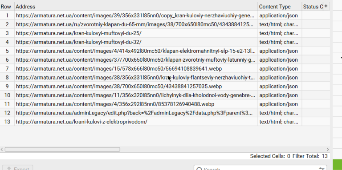Click the text/html content type in row 12
The width and height of the screenshot is (342, 170).
[x=280, y=113]
